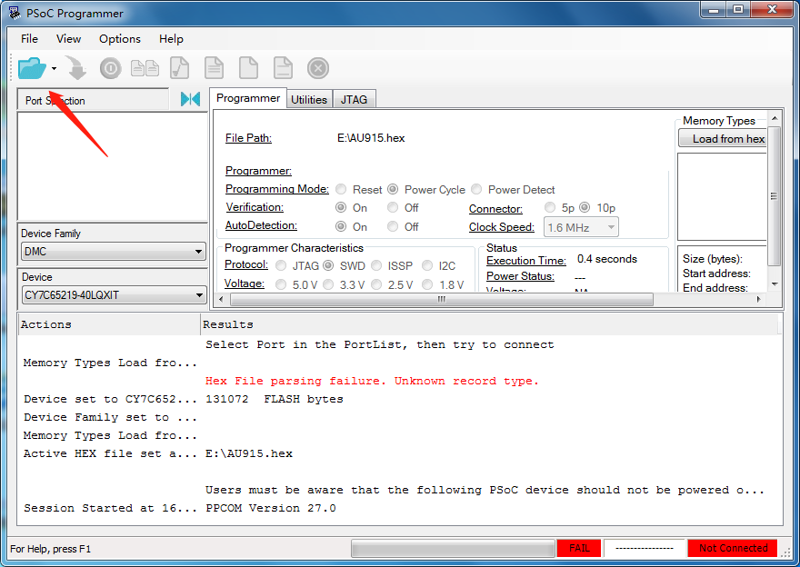Select the 5p connector option
This screenshot has width=800, height=567.
tap(549, 207)
